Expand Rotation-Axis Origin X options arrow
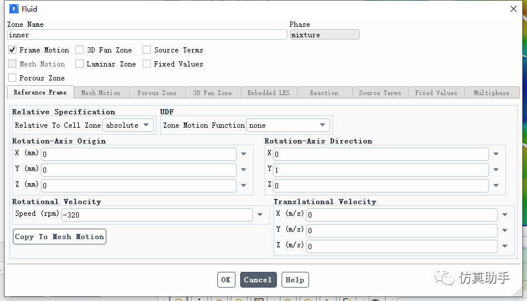Viewport: 527px width, 301px height. [244, 154]
